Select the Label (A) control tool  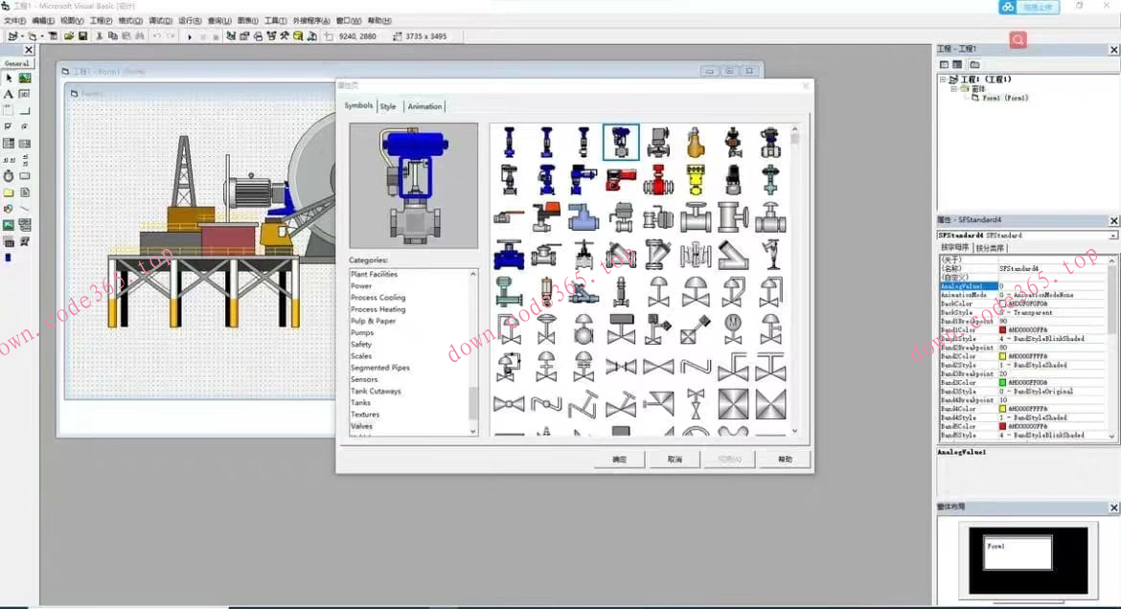point(9,94)
